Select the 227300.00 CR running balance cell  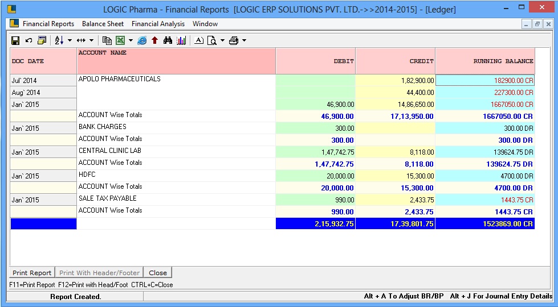(x=484, y=93)
